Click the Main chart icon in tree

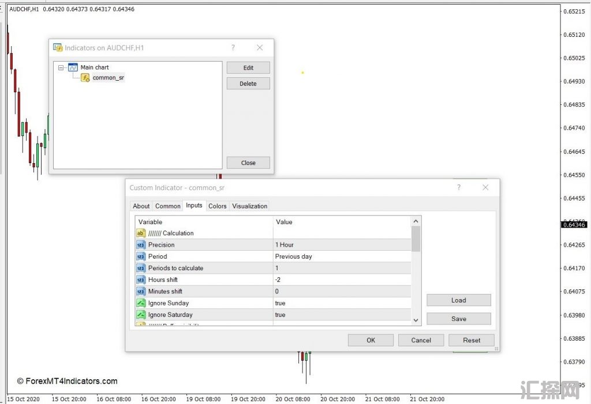(x=73, y=67)
